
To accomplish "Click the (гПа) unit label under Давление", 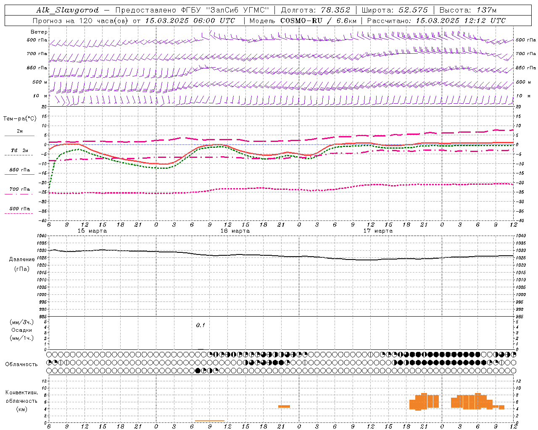I will click(x=22, y=269).
